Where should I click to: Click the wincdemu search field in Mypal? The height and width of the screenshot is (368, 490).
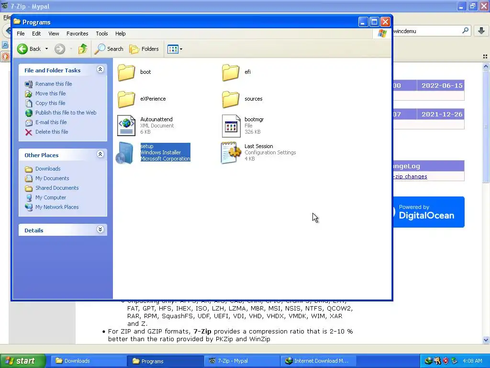tap(426, 31)
